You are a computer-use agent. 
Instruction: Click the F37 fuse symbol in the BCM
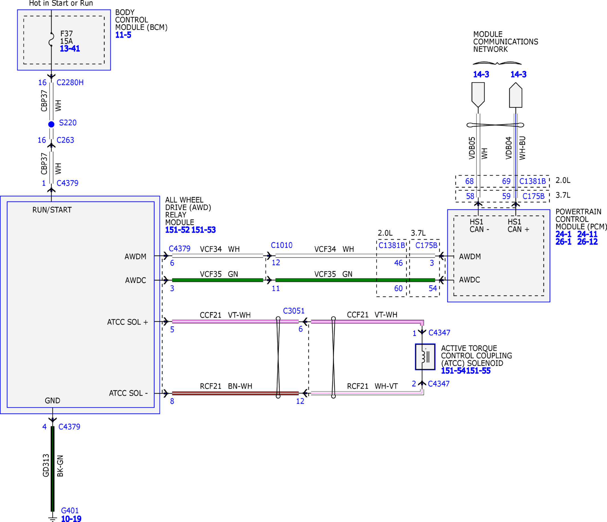click(x=51, y=39)
